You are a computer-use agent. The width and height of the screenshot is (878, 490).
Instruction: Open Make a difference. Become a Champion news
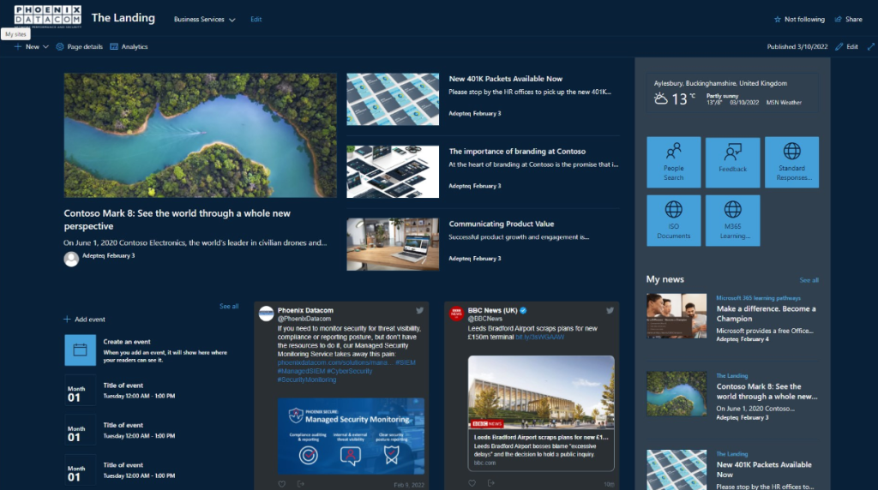766,314
